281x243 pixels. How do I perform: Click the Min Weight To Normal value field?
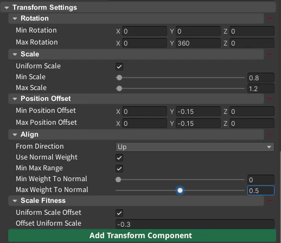[261, 180]
